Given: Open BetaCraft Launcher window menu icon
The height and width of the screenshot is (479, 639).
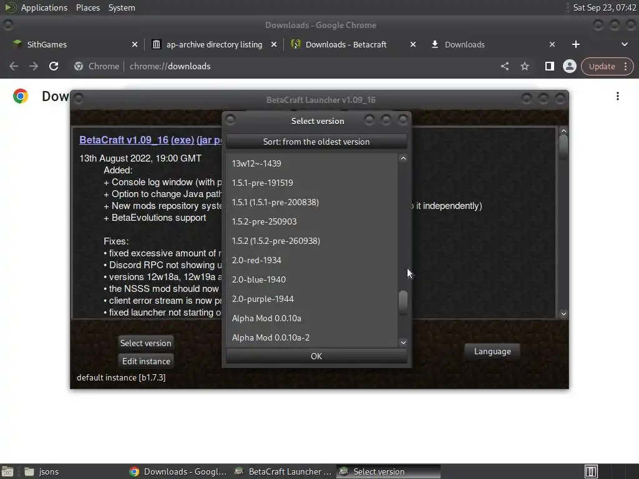Looking at the screenshot, I should [x=79, y=99].
